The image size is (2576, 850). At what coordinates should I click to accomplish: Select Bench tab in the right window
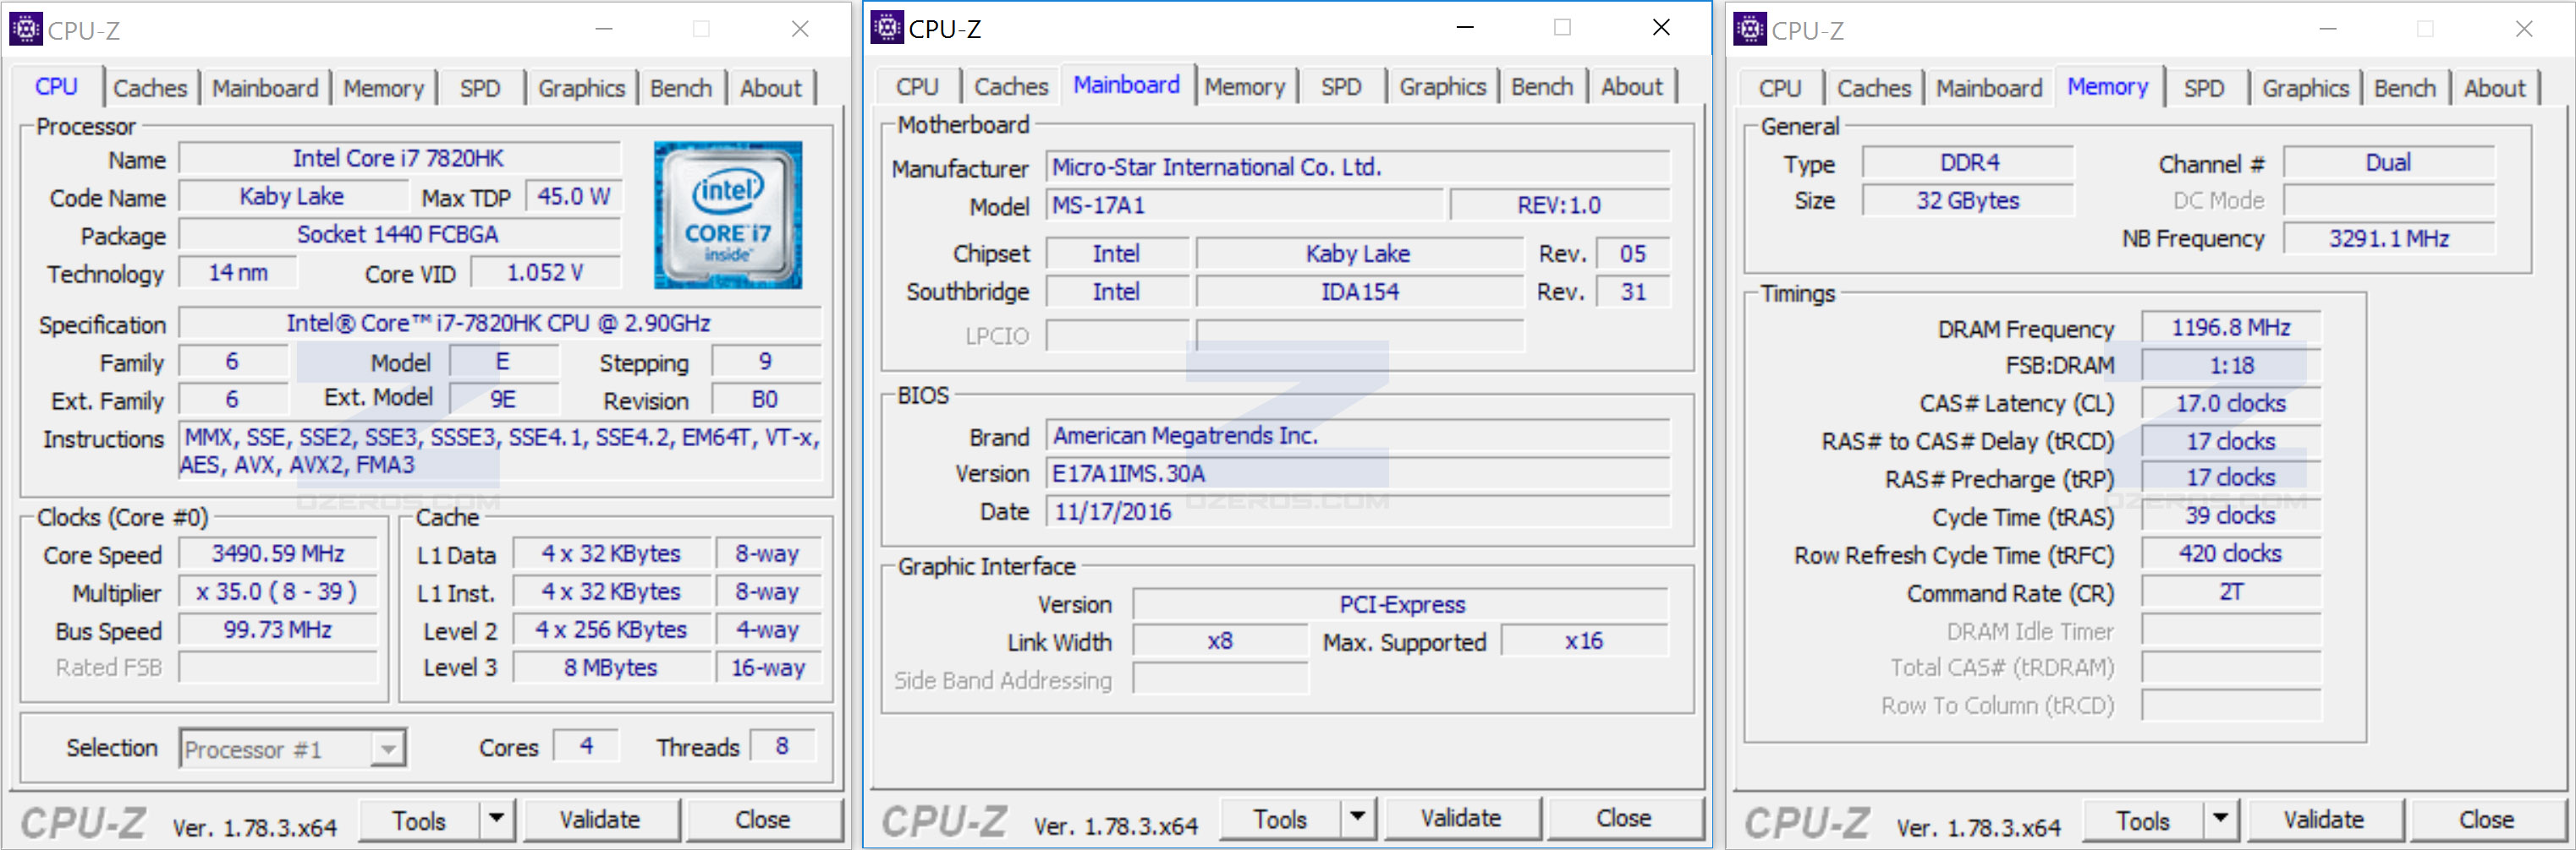click(x=2405, y=88)
